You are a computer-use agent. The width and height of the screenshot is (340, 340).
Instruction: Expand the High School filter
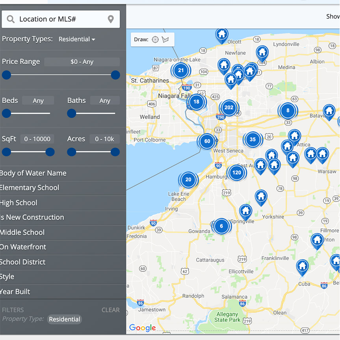(63, 203)
